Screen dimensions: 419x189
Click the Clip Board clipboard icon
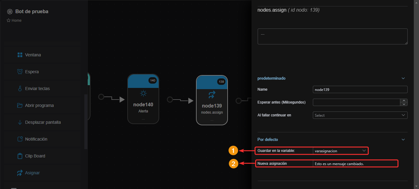click(x=20, y=156)
